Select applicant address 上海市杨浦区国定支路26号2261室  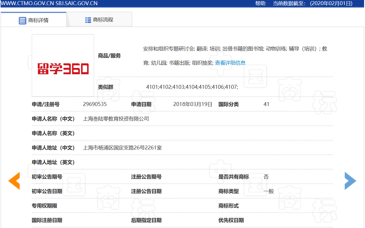tap(122, 148)
